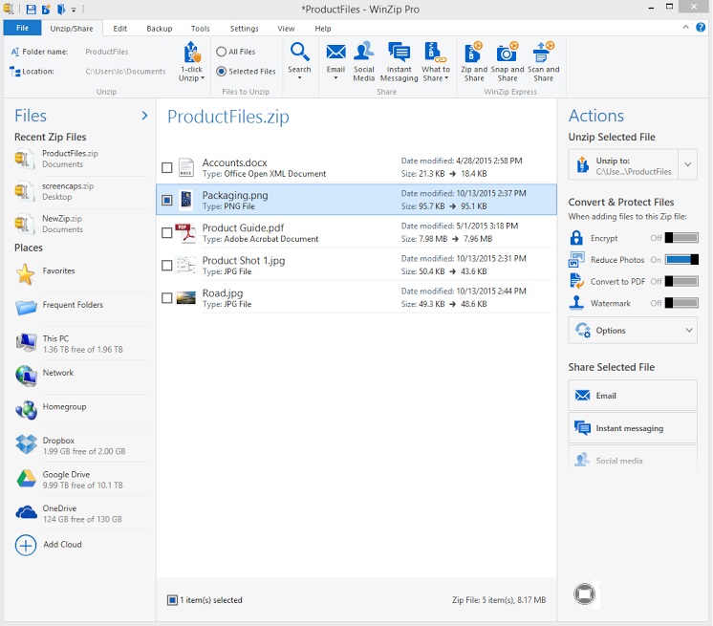713x626 pixels.
Task: Click Social Media ribbon icon
Action: point(364,52)
